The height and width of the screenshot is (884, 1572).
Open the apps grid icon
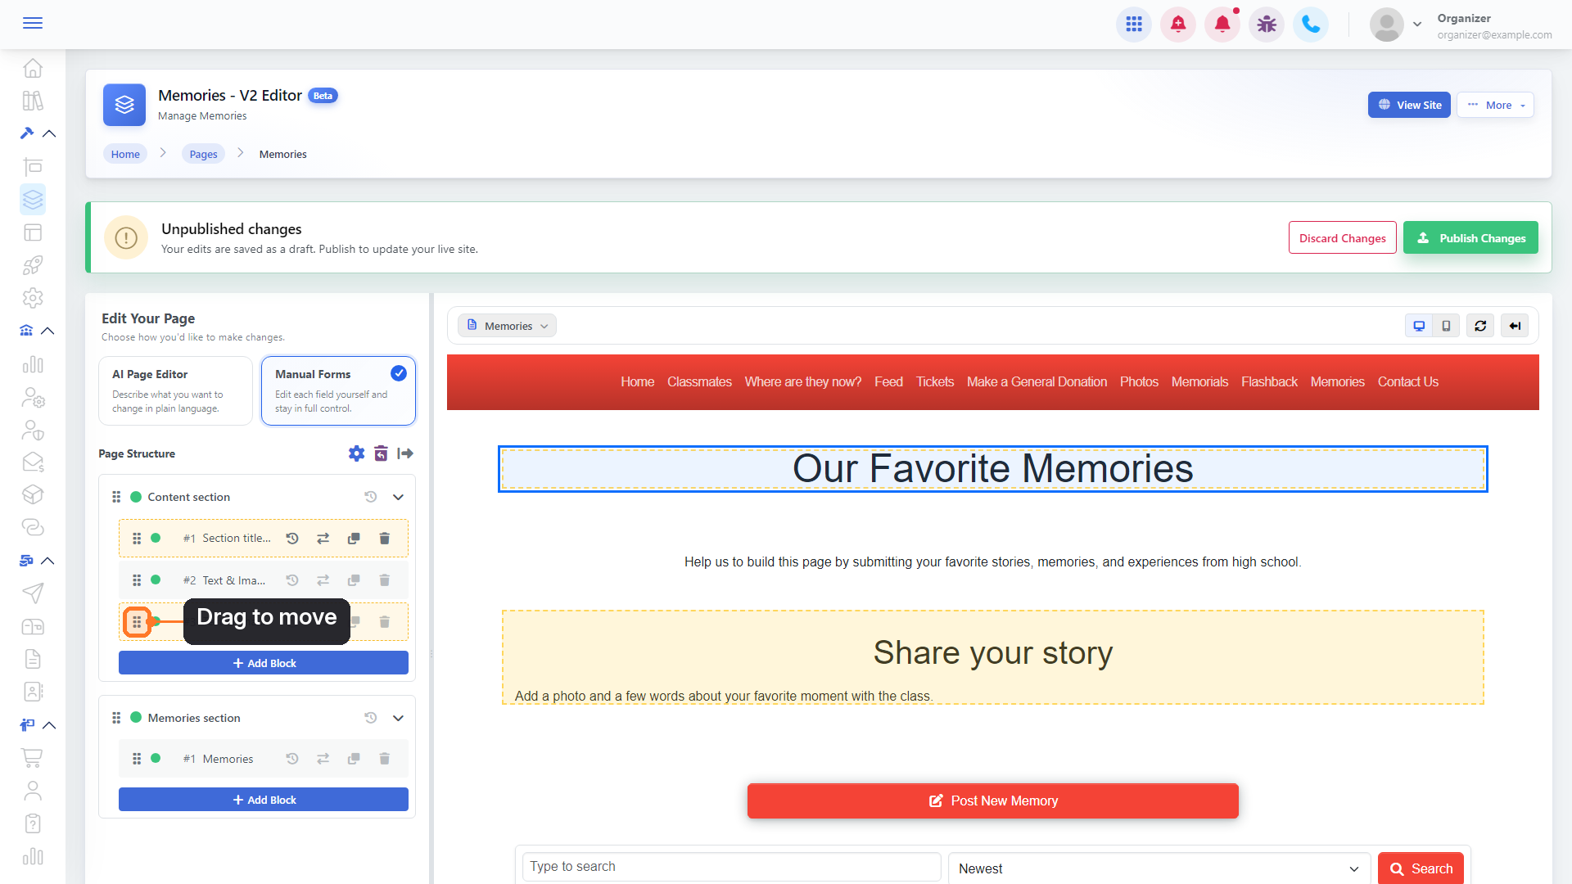point(1134,25)
